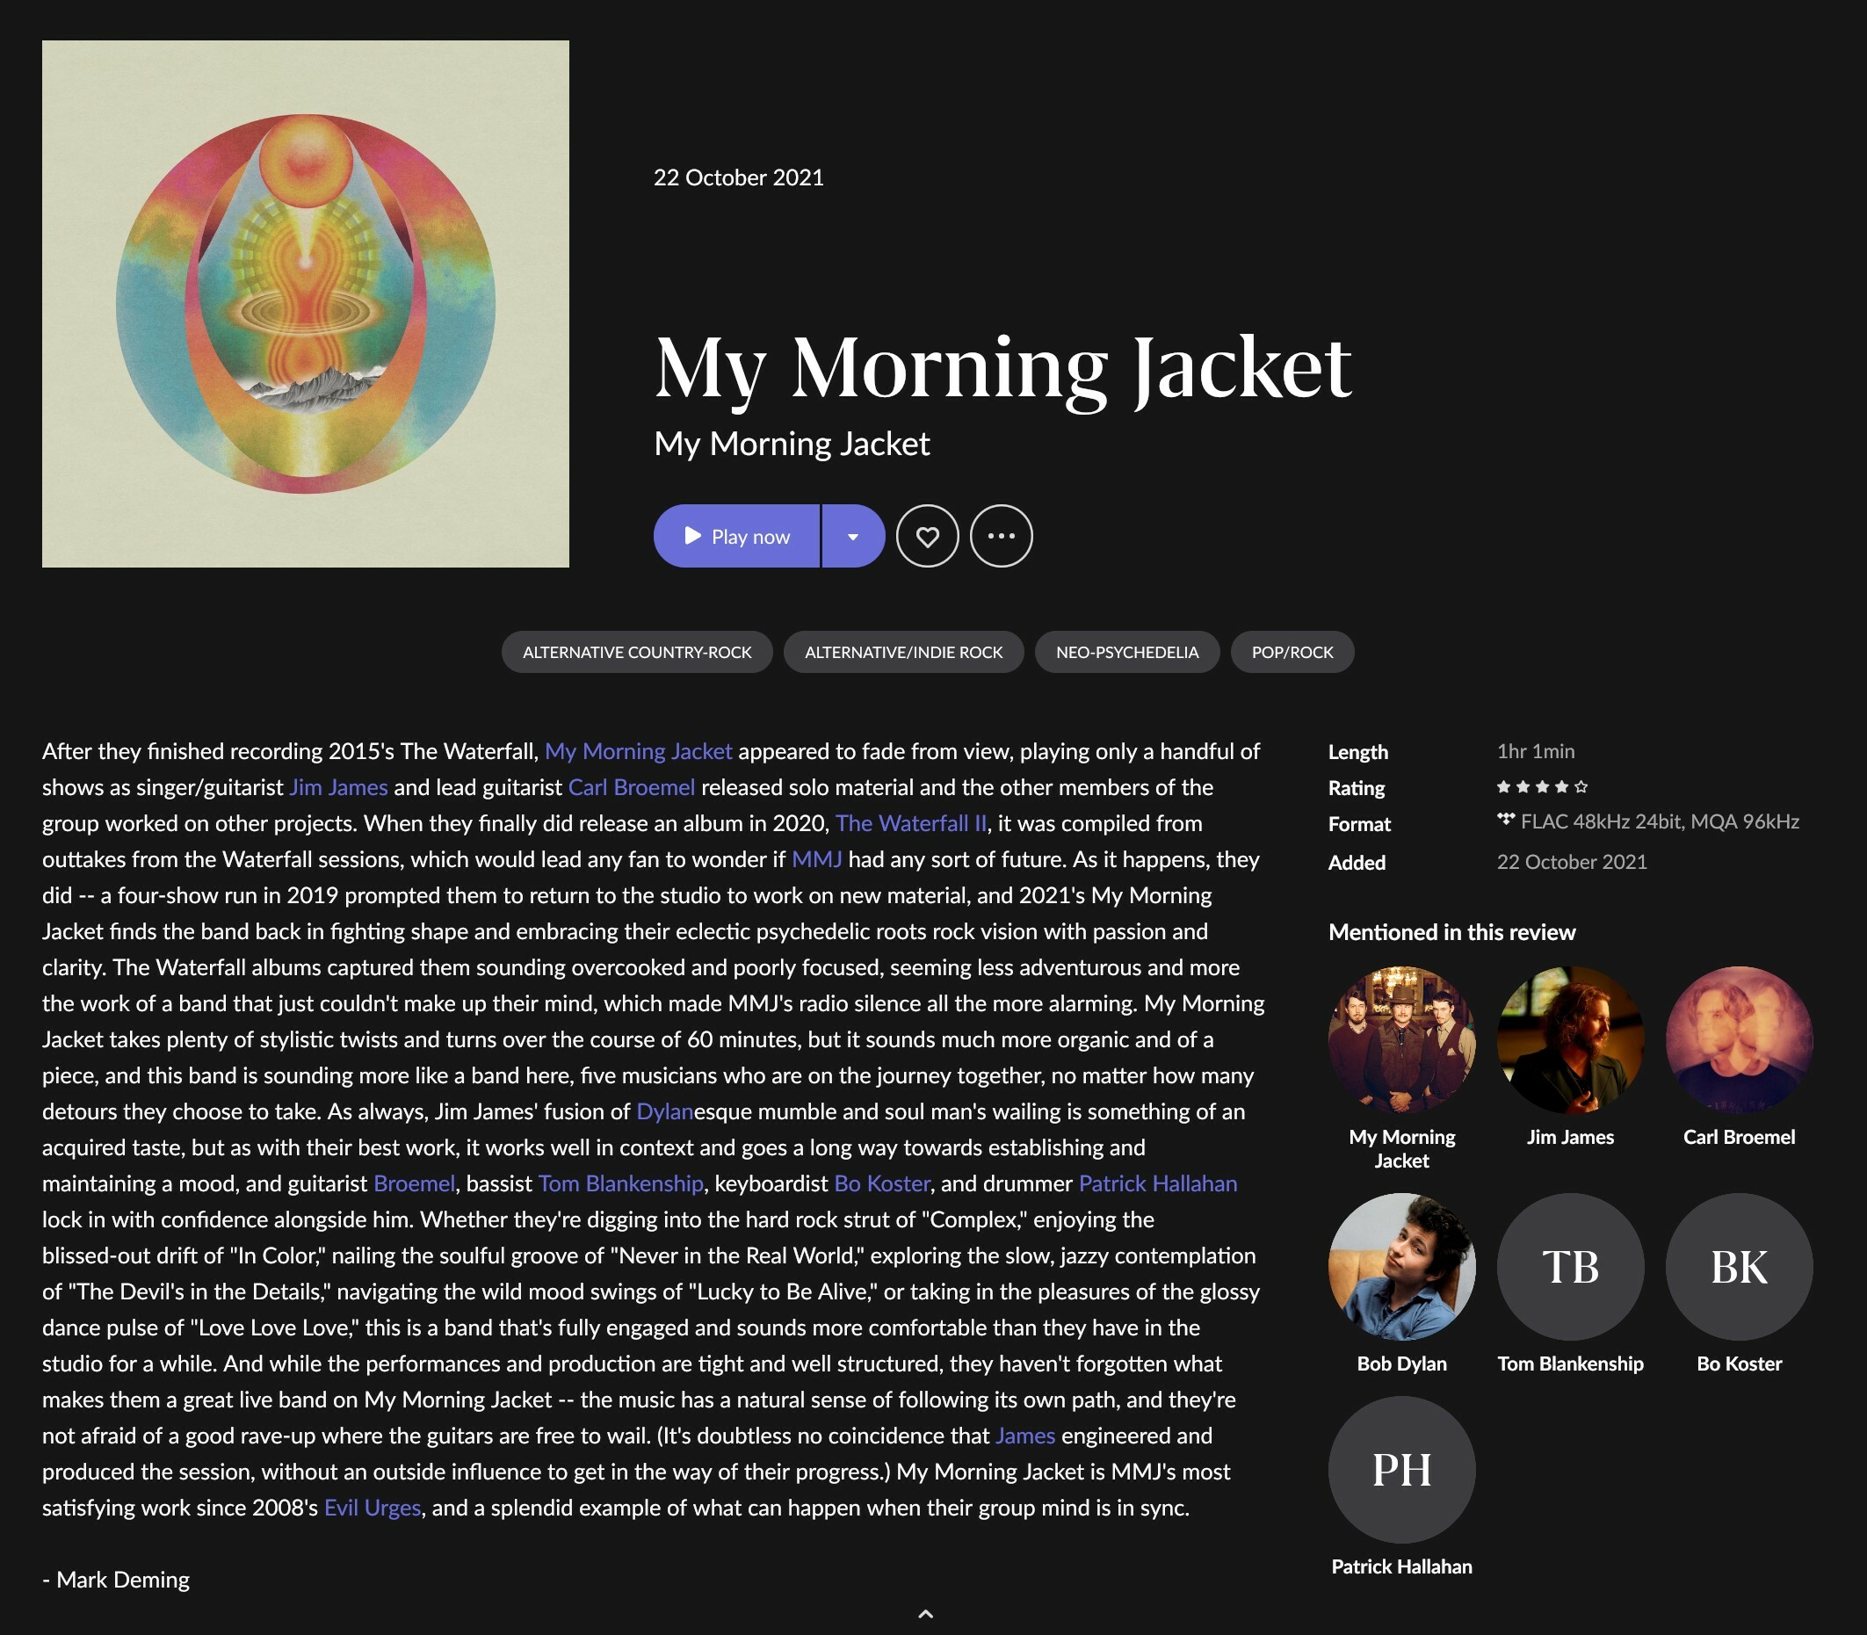Select the Alternative/Indie Rock genre tag

(903, 651)
